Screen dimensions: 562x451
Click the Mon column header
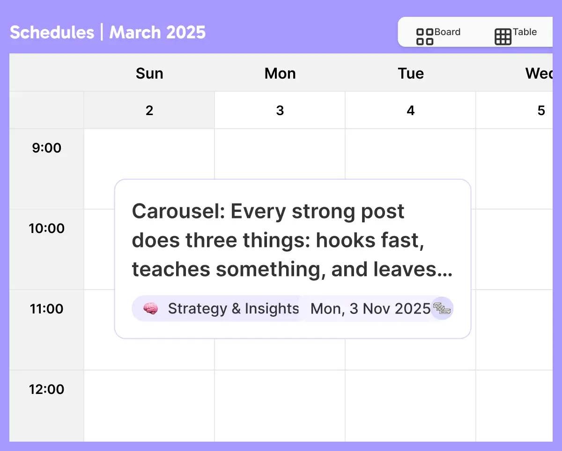click(x=280, y=73)
